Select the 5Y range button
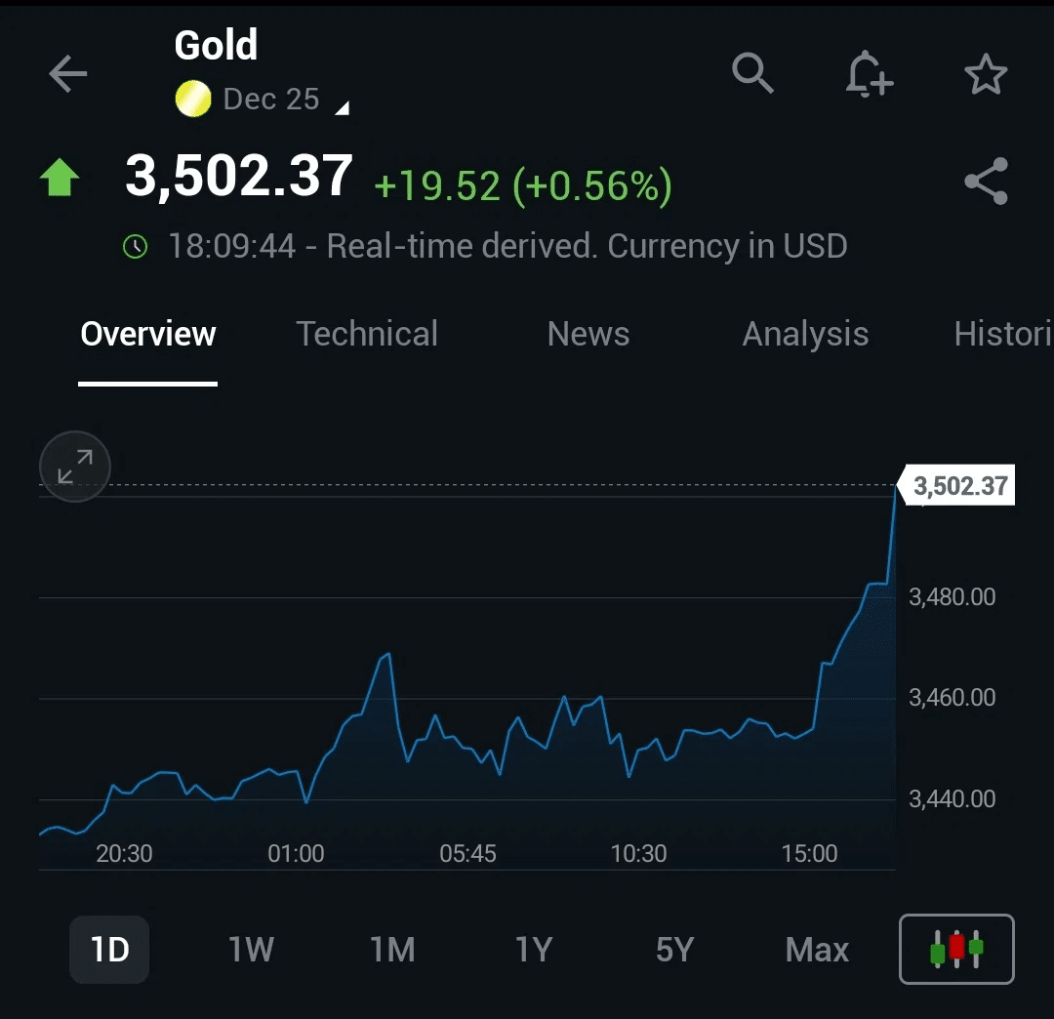The image size is (1054, 1019). (674, 948)
